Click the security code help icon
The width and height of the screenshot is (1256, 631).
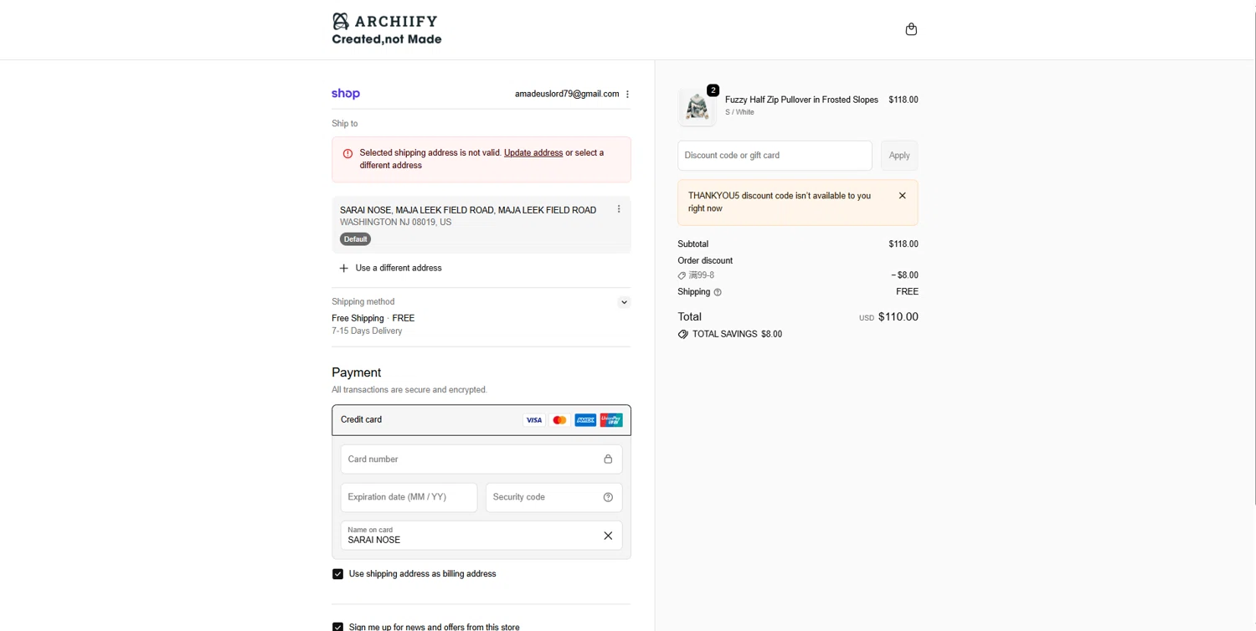608,497
